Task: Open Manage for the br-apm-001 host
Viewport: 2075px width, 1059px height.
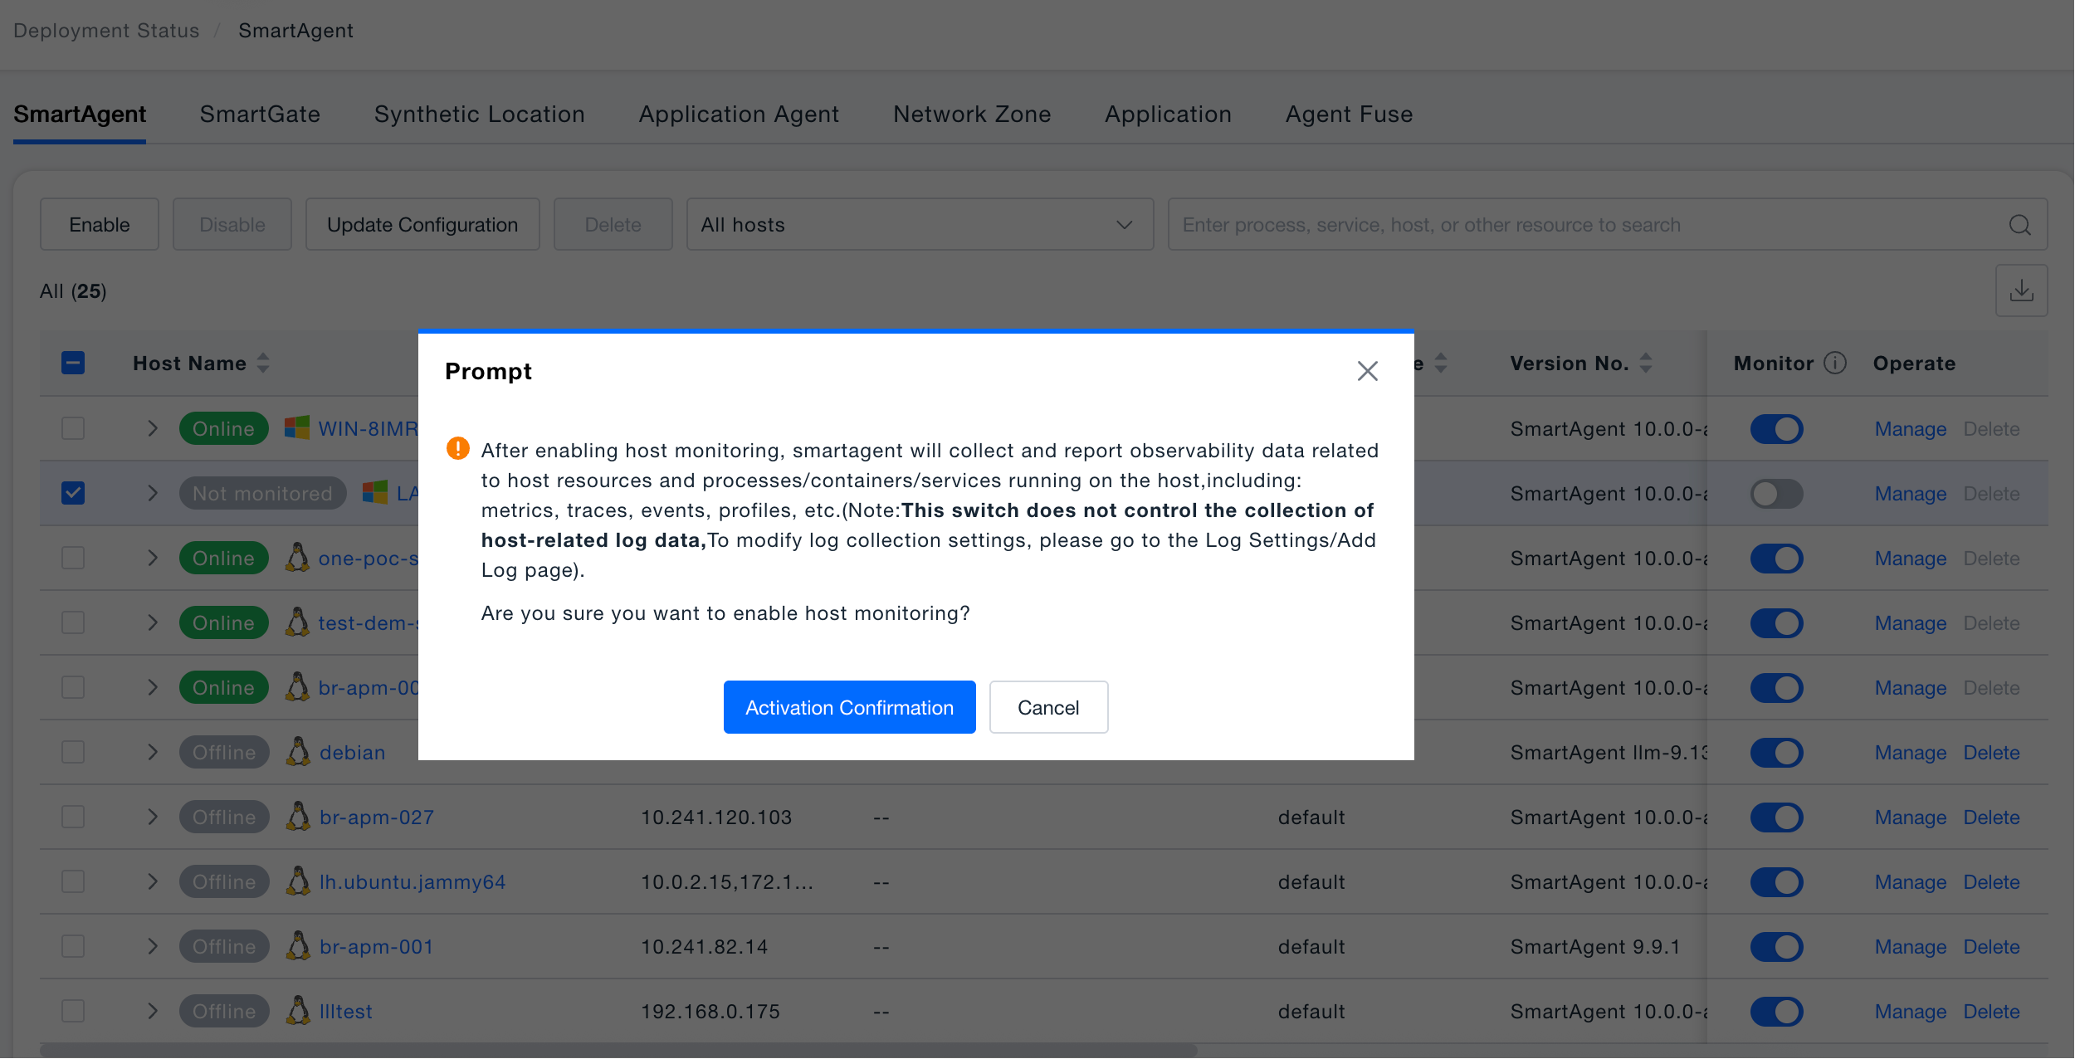Action: (x=1910, y=947)
